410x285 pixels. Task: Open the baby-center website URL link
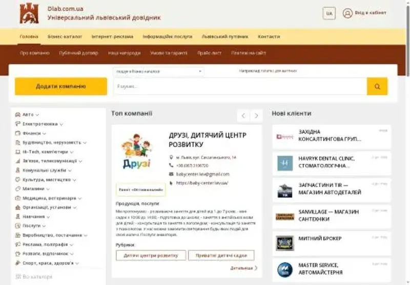(x=202, y=183)
